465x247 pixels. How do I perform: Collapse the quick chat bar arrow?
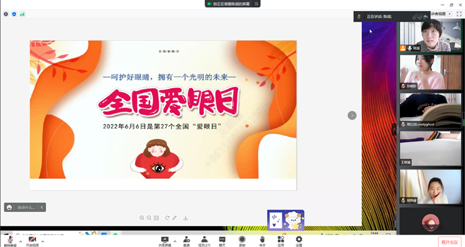[42, 207]
